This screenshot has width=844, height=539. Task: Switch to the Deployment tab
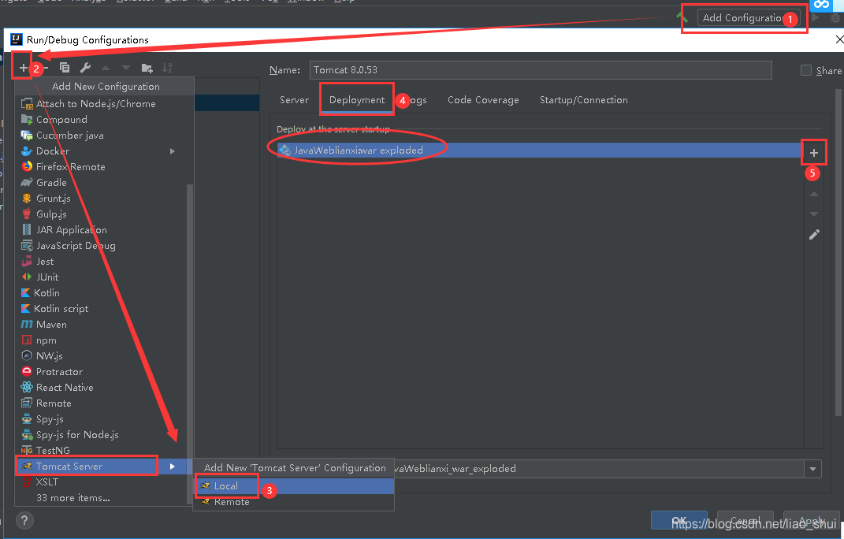tap(357, 100)
